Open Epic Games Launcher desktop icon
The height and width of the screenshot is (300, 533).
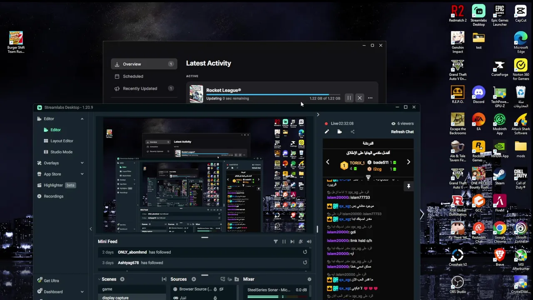[x=500, y=15]
